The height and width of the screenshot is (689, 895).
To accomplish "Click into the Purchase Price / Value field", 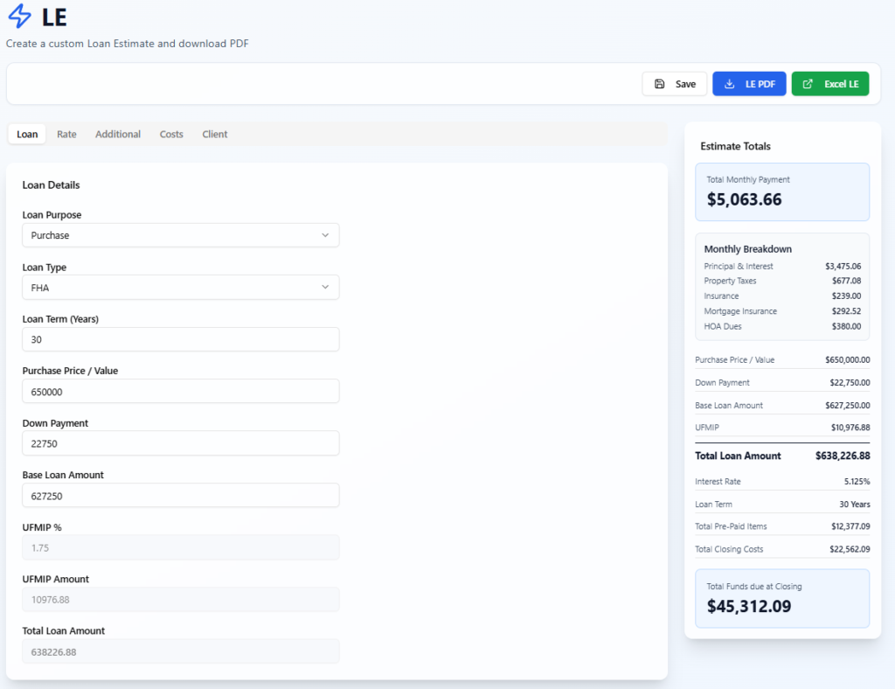I will [x=180, y=392].
